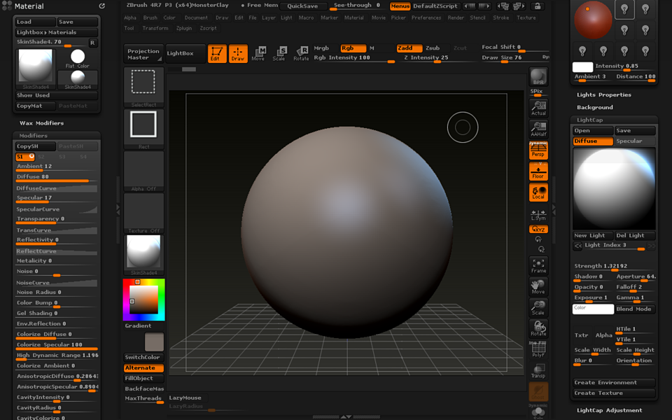Open the Render menu
The width and height of the screenshot is (672, 420).
pyautogui.click(x=456, y=17)
